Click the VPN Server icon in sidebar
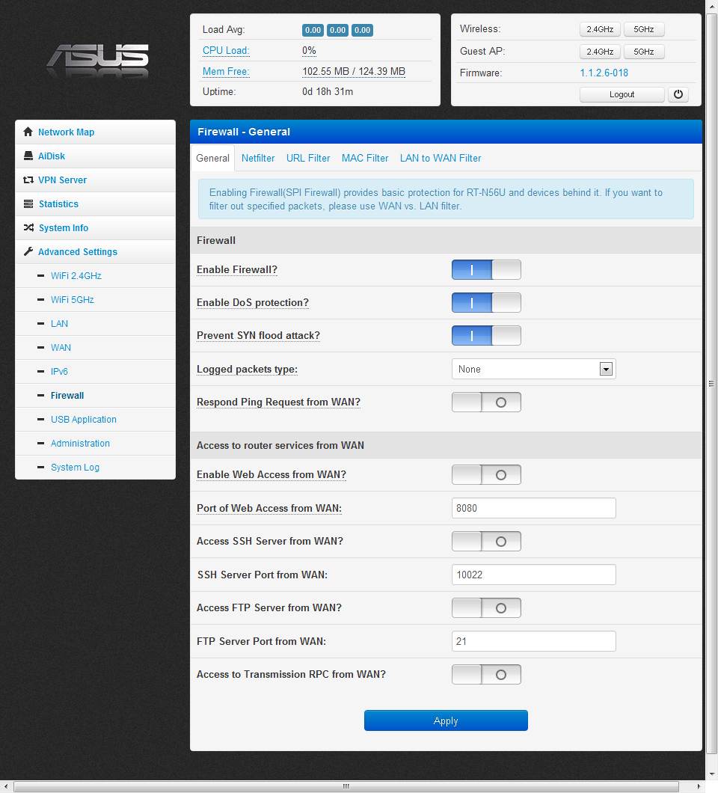Image resolution: width=718 pixels, height=793 pixels. (28, 180)
